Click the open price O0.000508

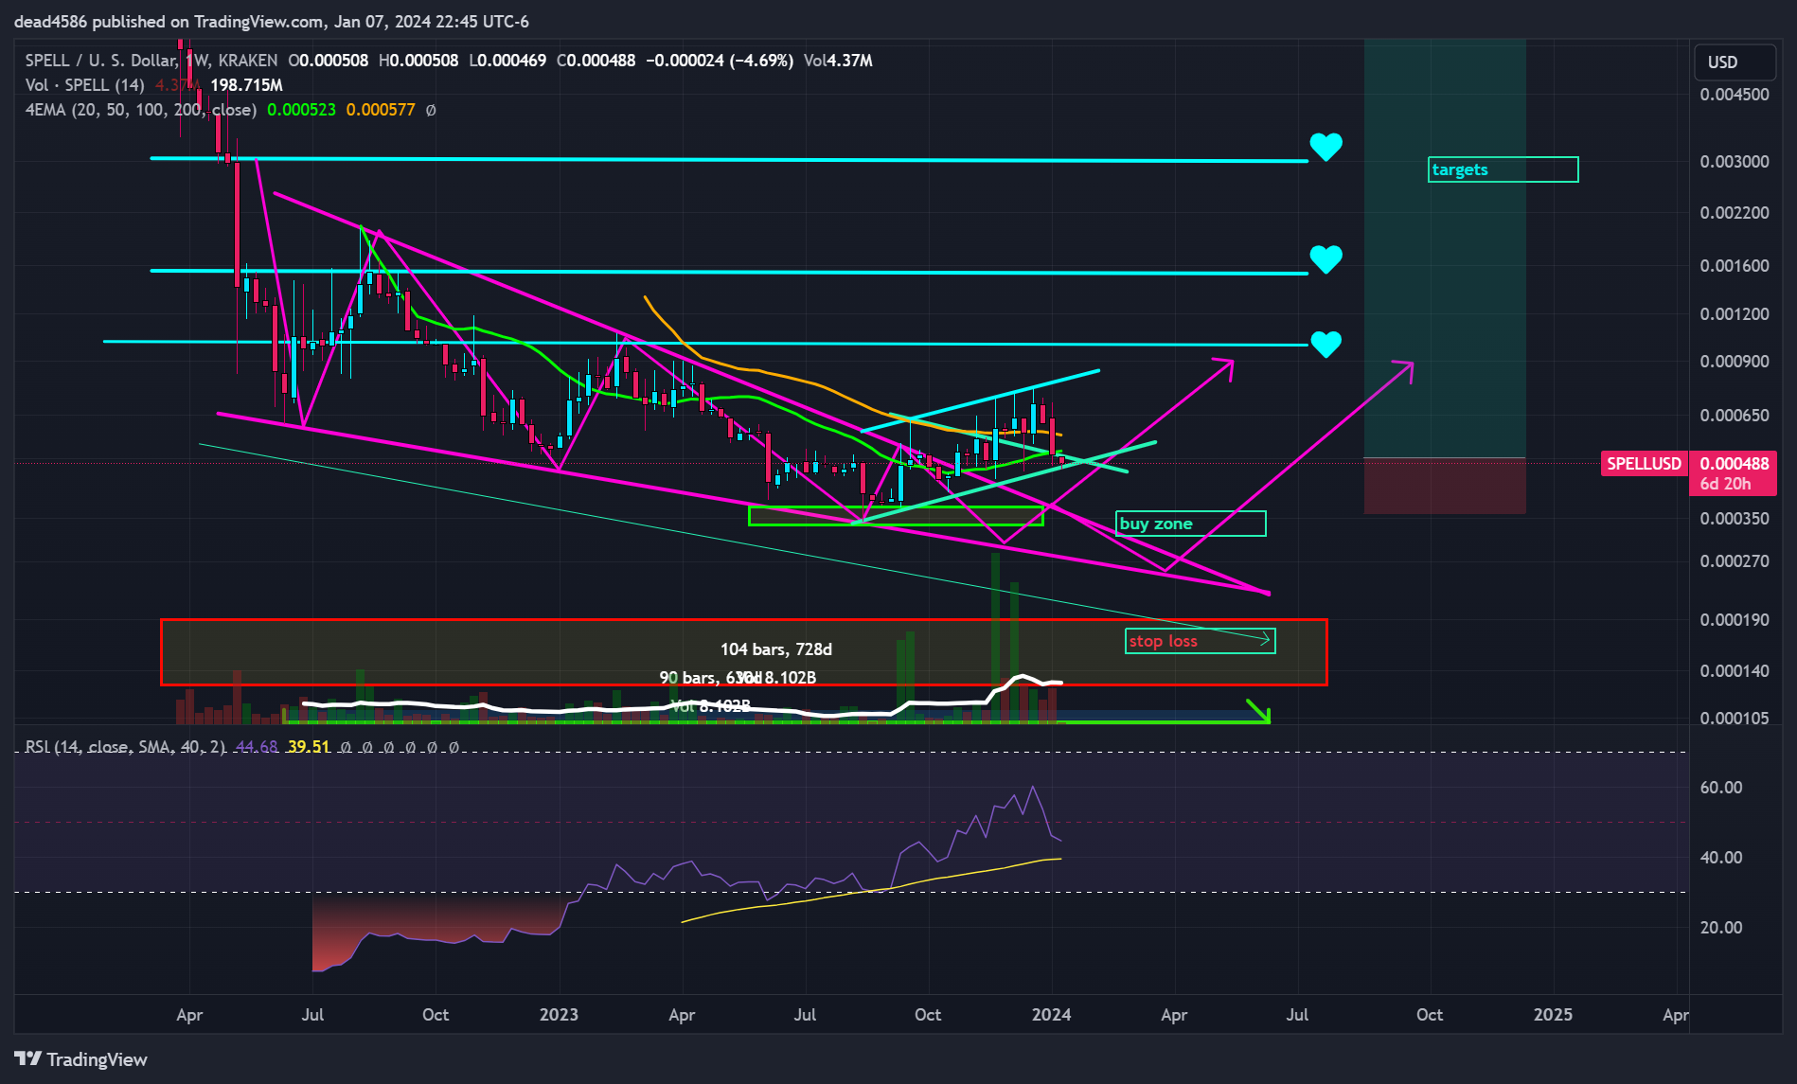(x=328, y=61)
